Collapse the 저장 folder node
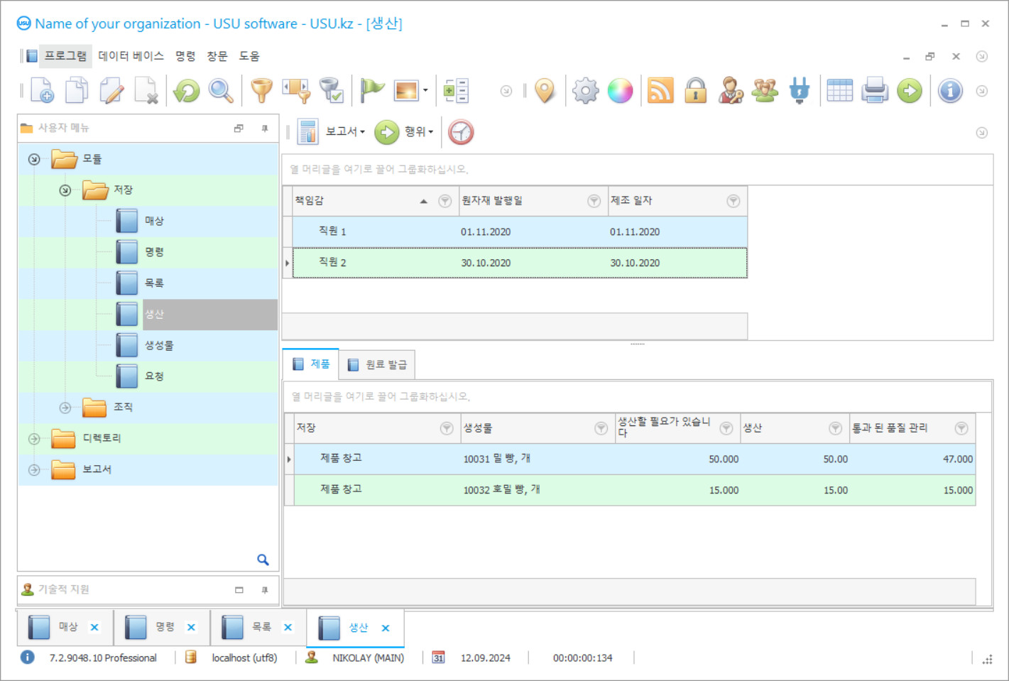1009x681 pixels. pos(65,190)
